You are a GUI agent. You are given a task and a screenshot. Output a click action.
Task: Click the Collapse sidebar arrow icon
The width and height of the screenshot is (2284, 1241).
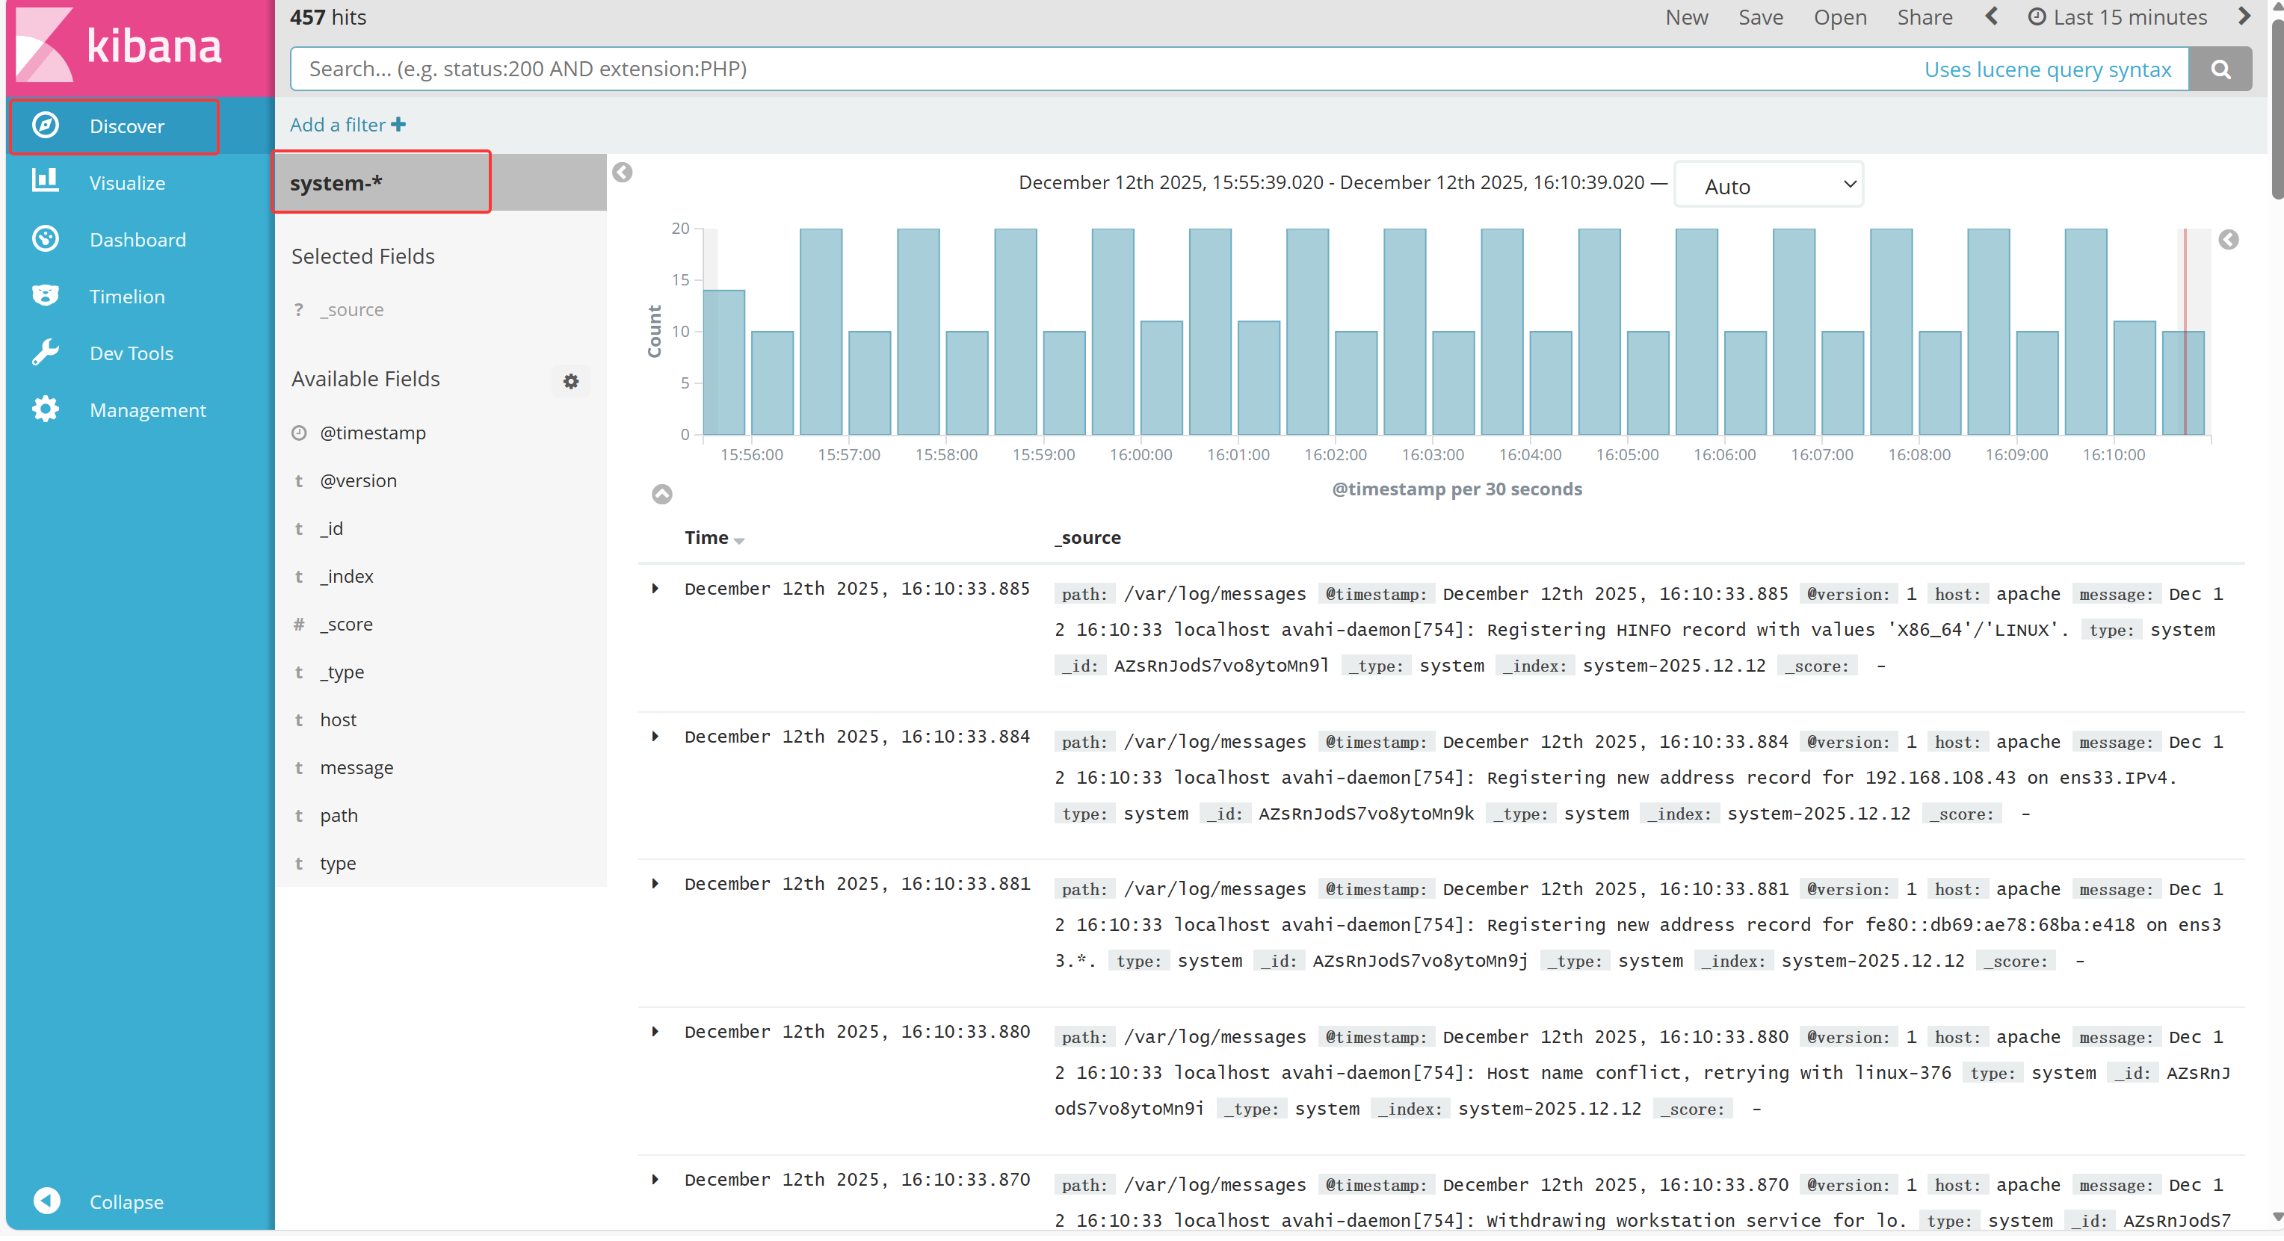47,1201
